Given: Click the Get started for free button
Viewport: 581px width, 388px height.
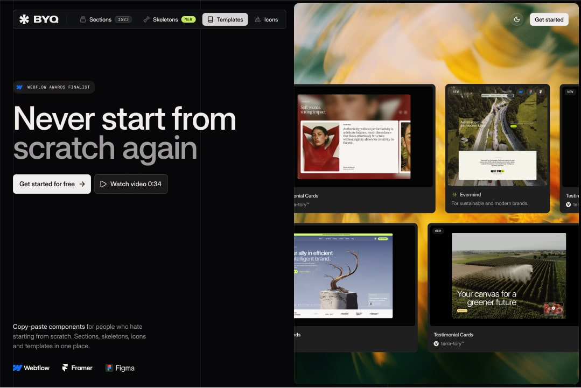Looking at the screenshot, I should (x=51, y=184).
